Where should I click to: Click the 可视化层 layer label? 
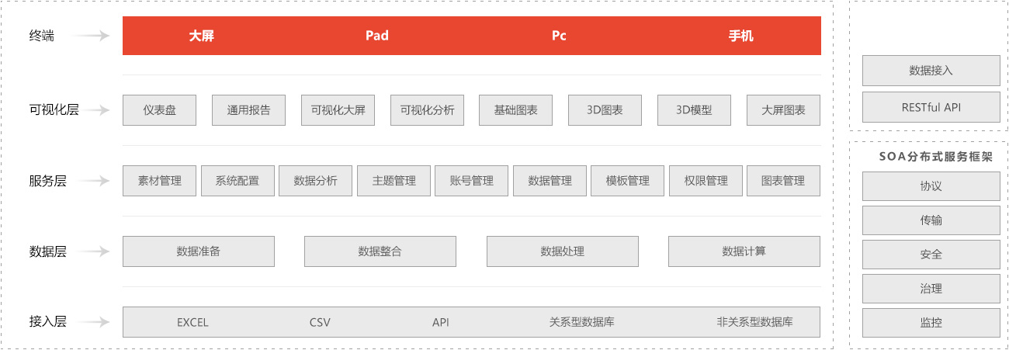click(54, 110)
